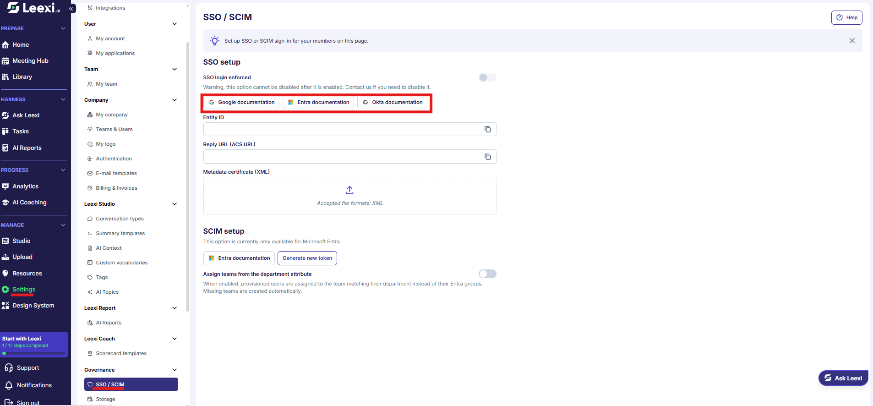
Task: Collapse the Leexi Report group chevron
Action: (175, 308)
